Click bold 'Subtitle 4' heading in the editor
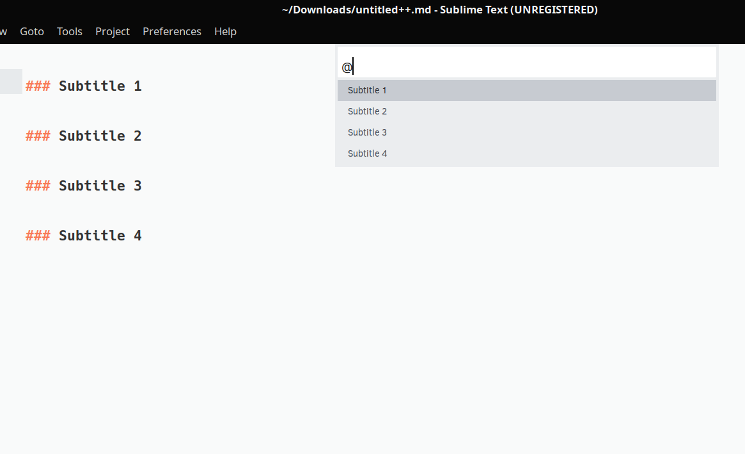 [x=100, y=236]
